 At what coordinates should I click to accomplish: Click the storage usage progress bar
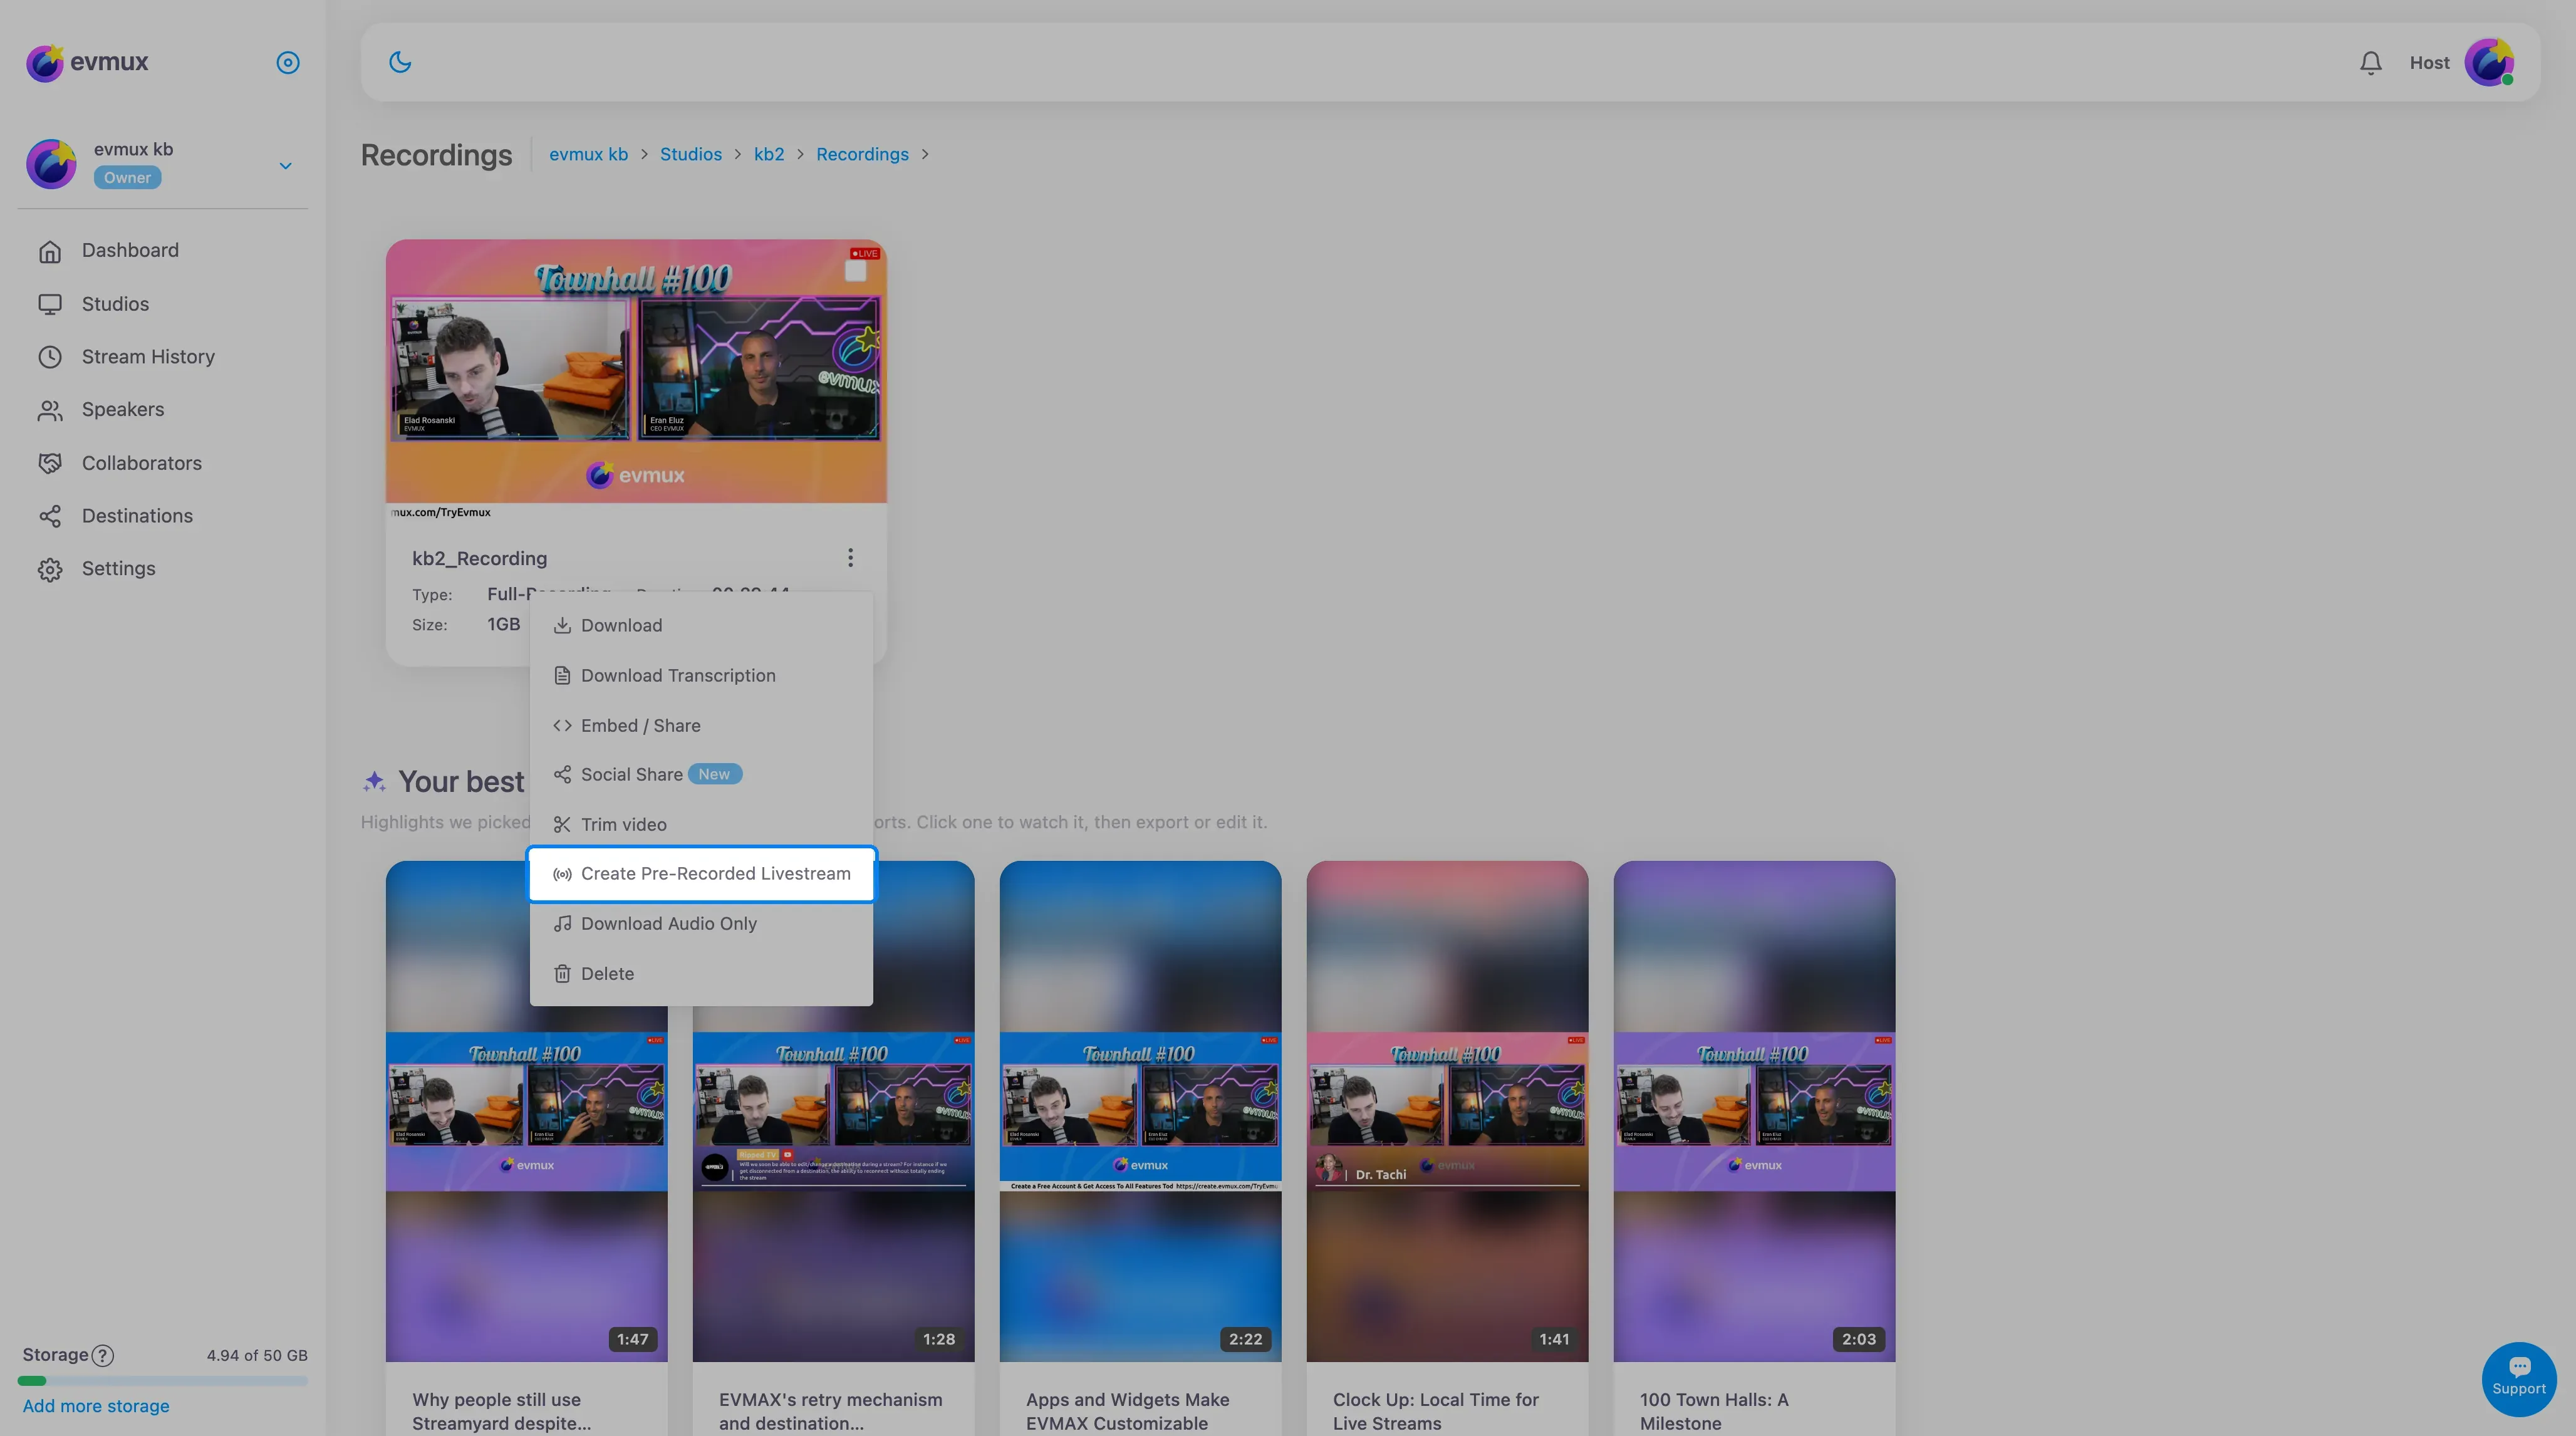click(162, 1381)
